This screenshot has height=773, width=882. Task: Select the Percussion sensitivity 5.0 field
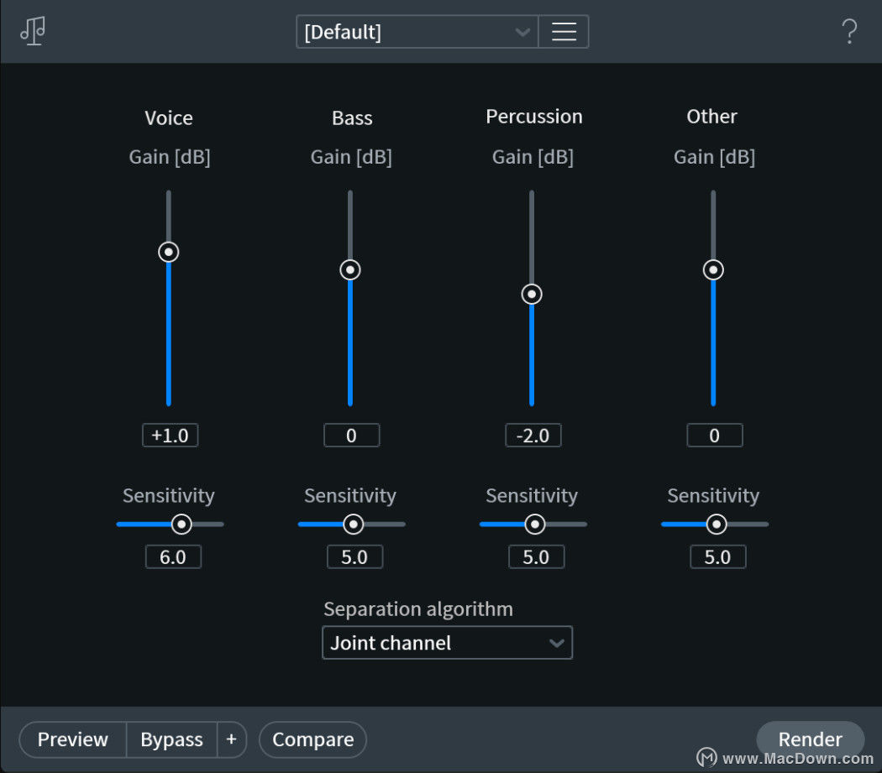537,556
